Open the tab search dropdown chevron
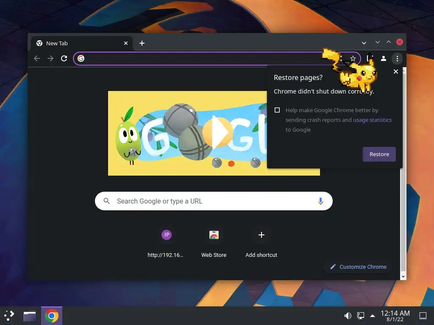This screenshot has width=434, height=325. coord(364,43)
